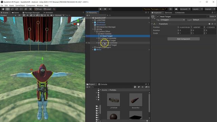Viewport: 217px width, 122px height.
Task: Toggle scene audio speaker icon
Action: click(x=27, y=15)
